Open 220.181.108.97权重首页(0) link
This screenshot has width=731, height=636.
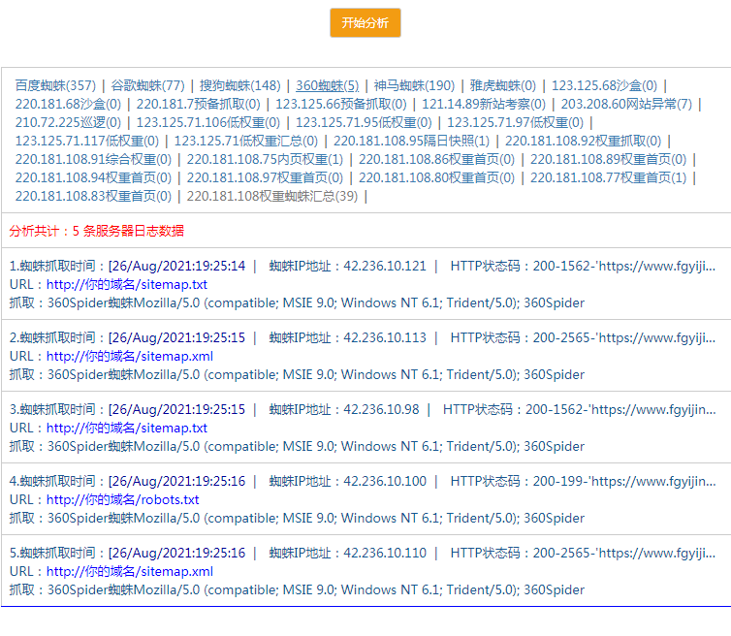point(265,177)
